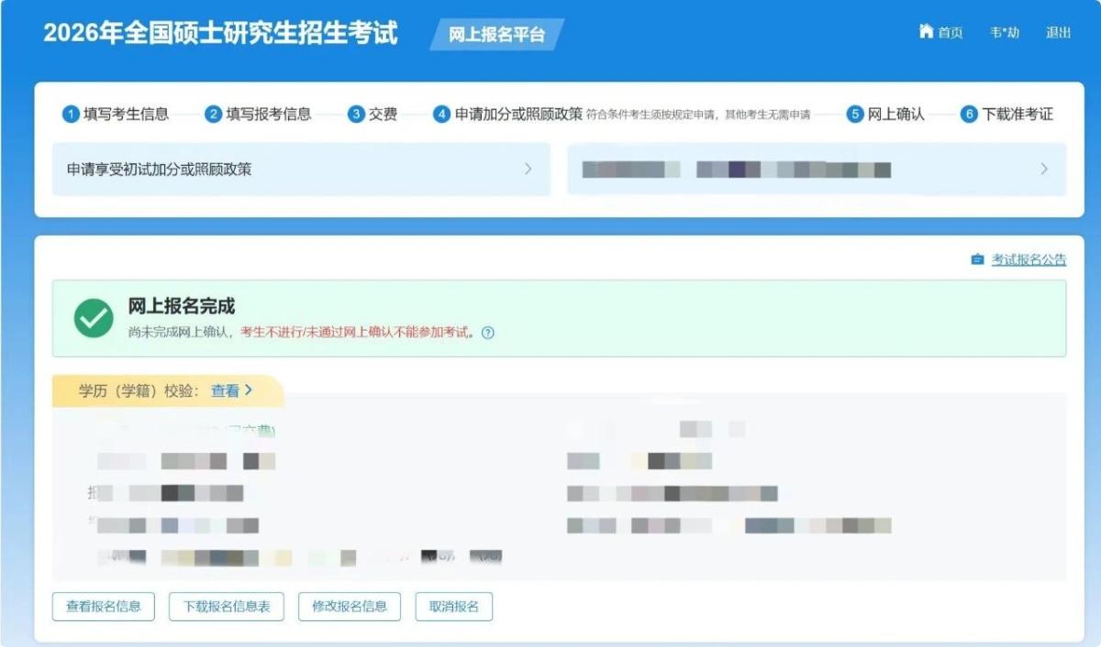Click the username 韦*劫 in header
The image size is (1101, 647).
point(1004,33)
